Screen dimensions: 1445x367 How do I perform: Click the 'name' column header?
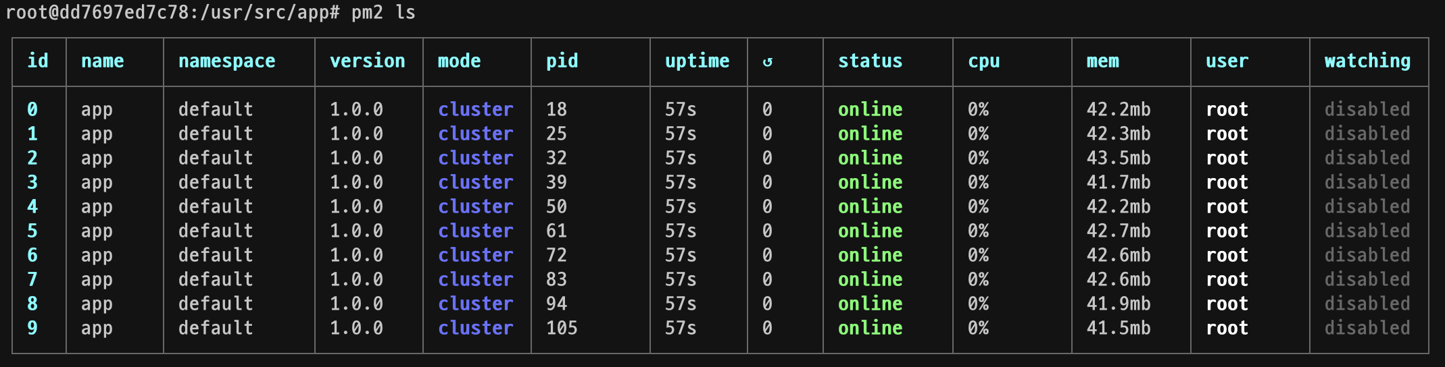coord(103,61)
